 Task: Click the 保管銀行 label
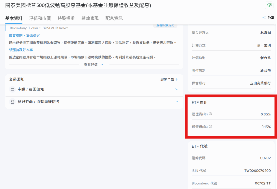[199, 83]
